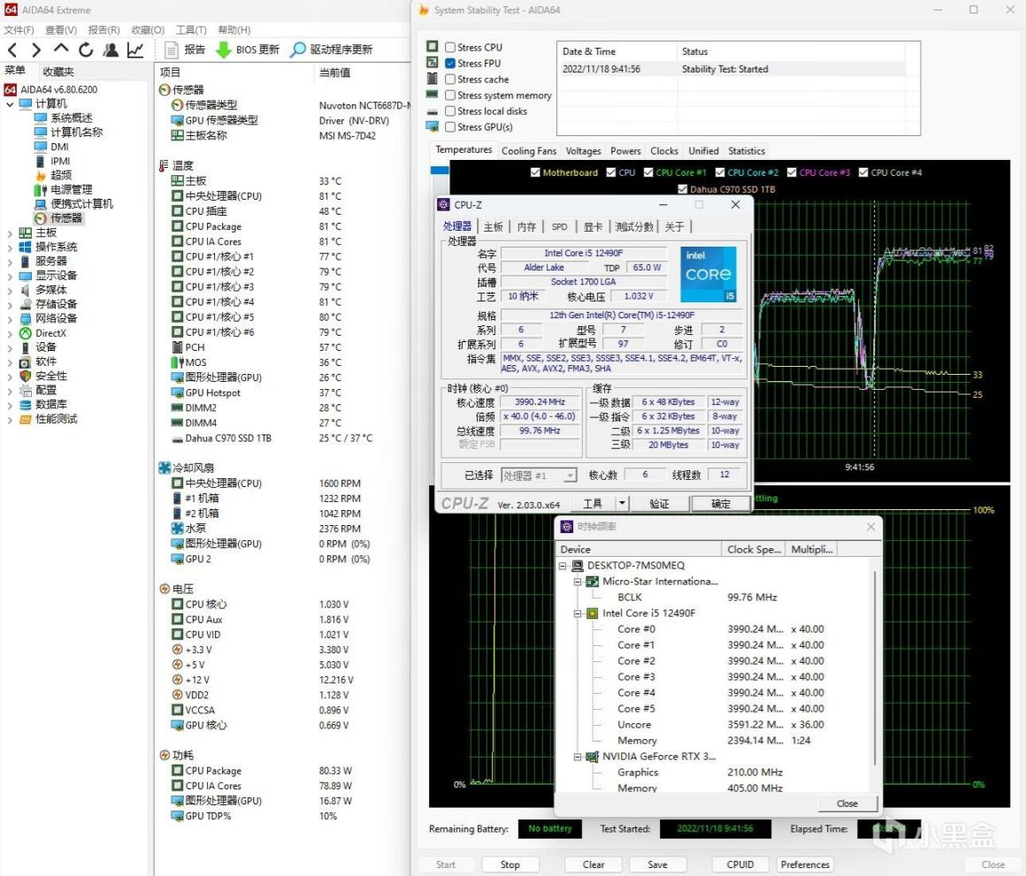
Task: Click the BIOS 更新 green arrow icon
Action: pos(224,50)
